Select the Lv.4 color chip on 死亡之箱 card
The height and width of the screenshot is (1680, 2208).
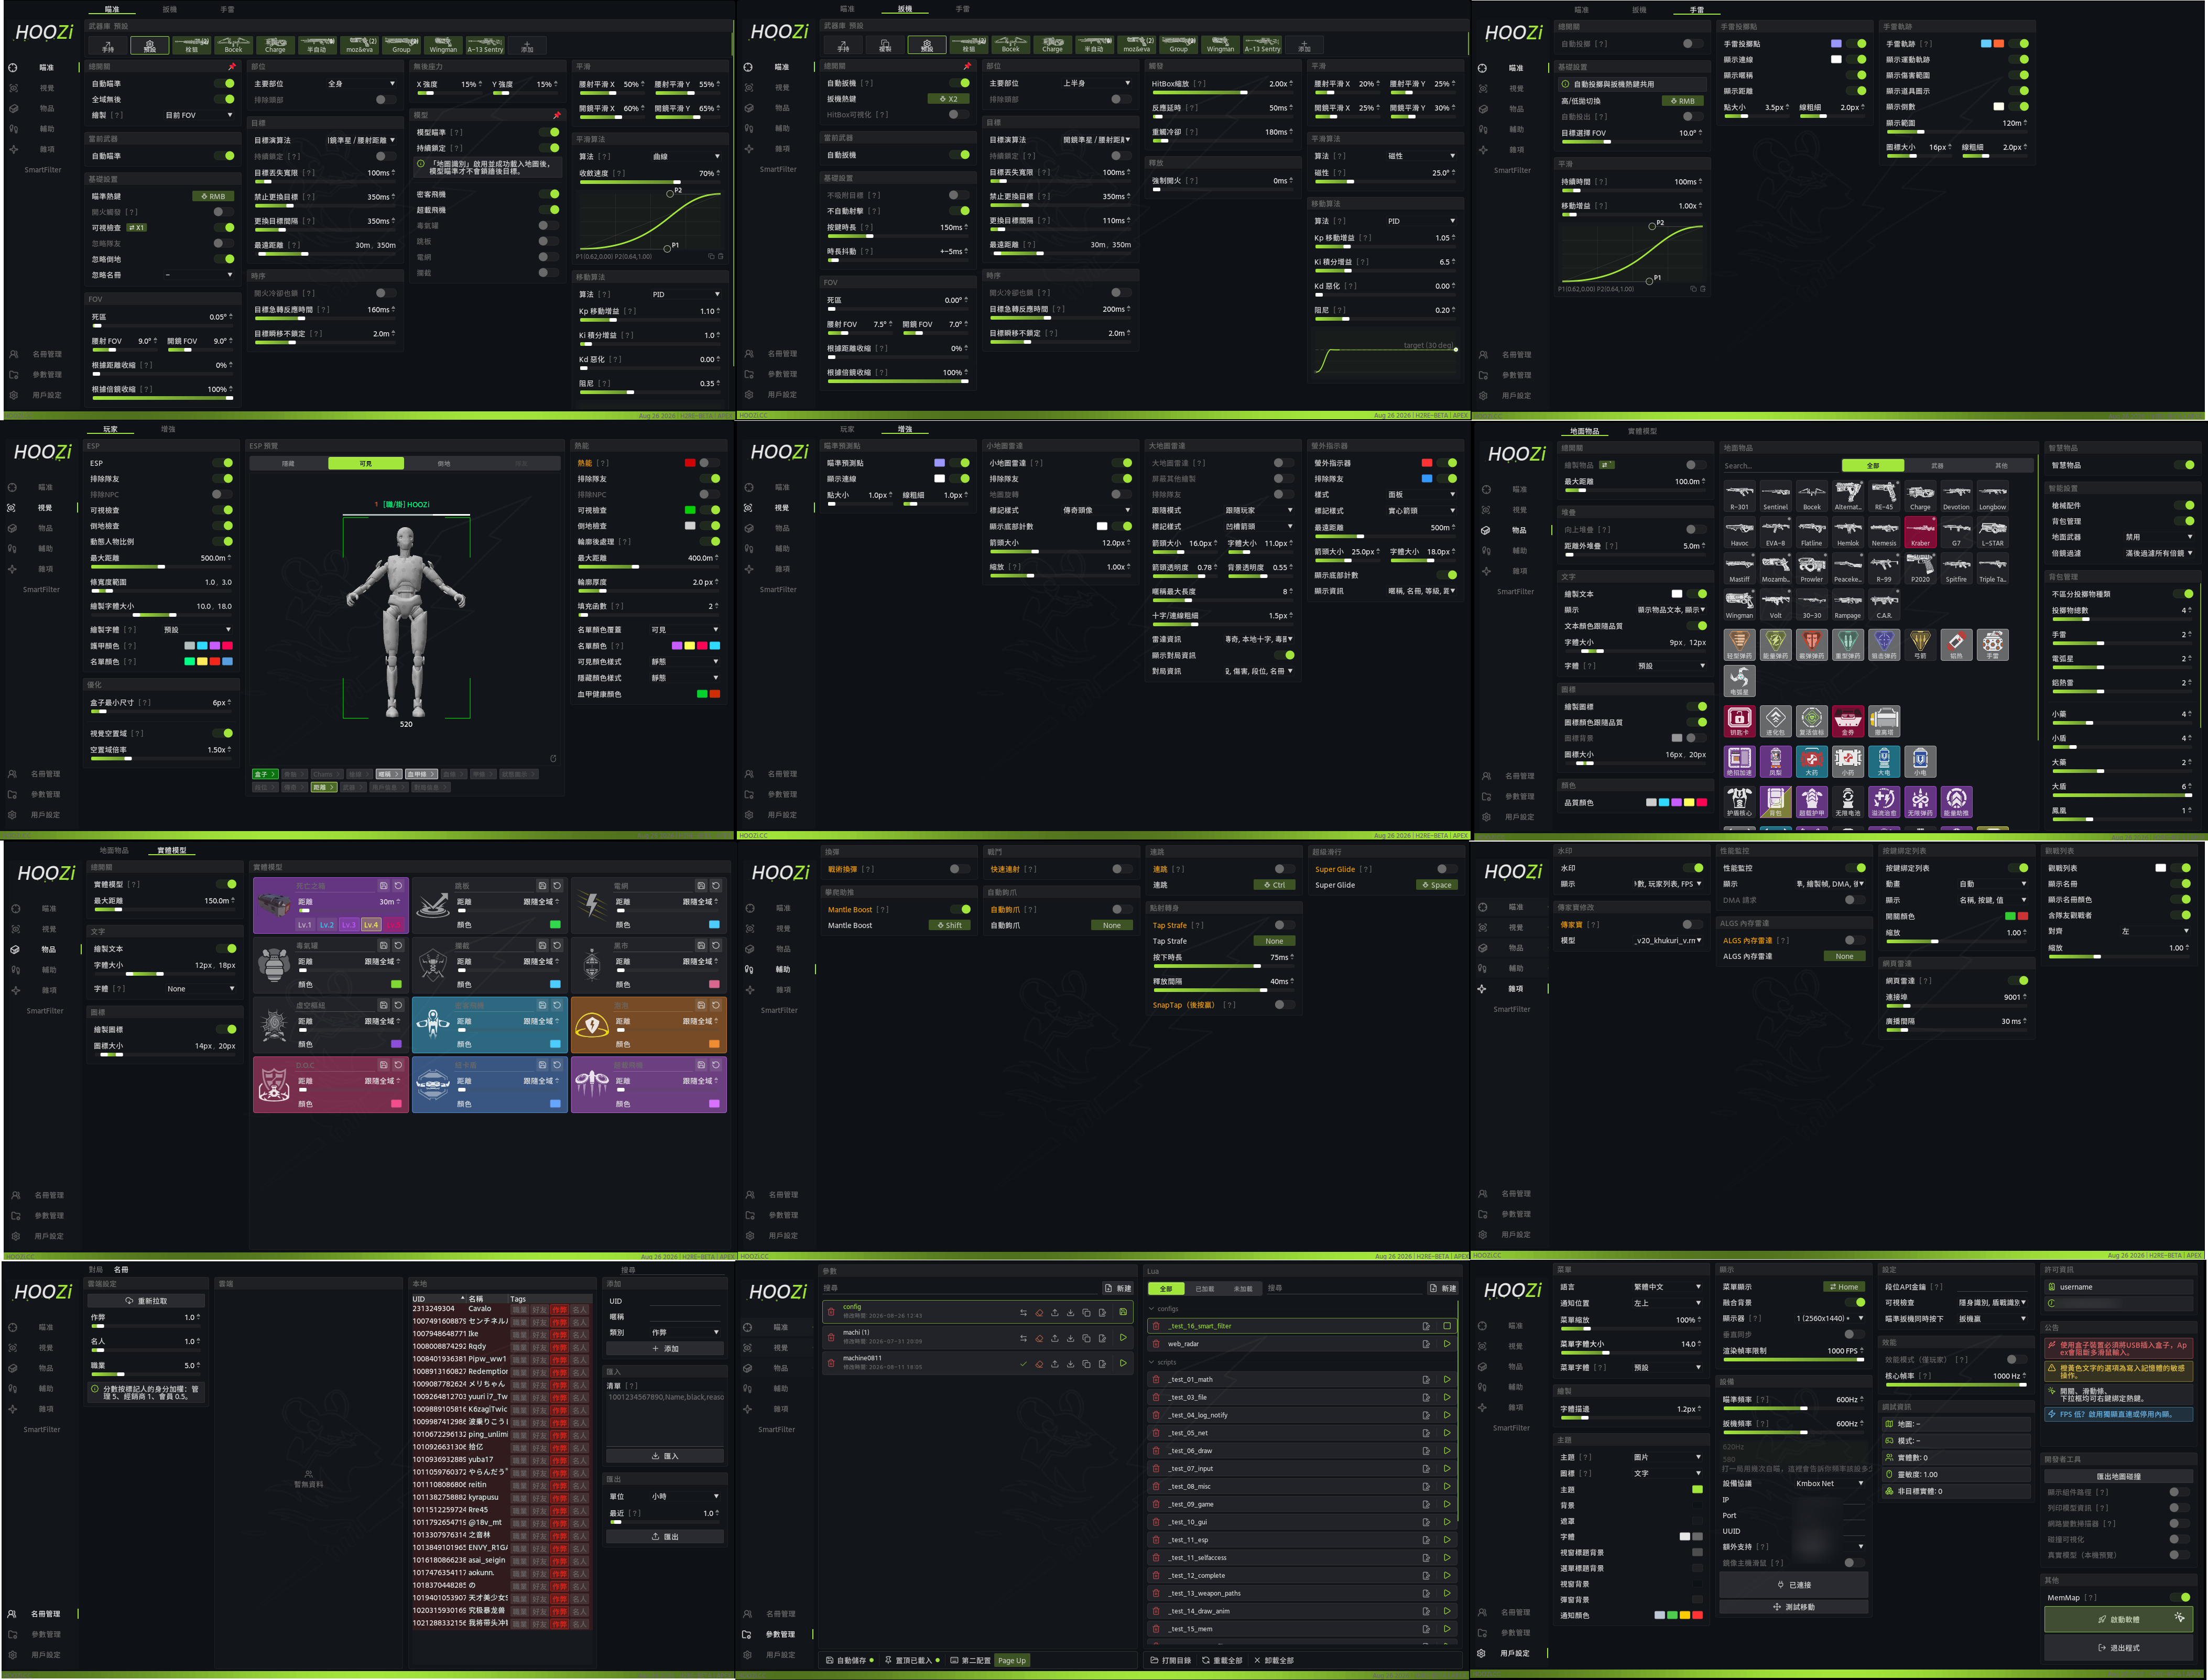371,925
